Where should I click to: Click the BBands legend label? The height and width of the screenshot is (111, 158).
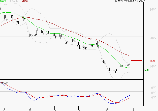[x=14, y=1]
